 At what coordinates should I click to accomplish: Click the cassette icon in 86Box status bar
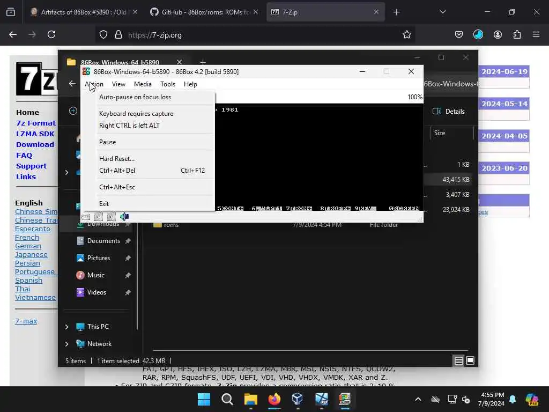(x=86, y=217)
